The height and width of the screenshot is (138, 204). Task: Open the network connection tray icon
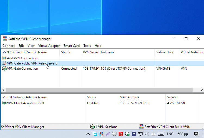tap(140, 134)
